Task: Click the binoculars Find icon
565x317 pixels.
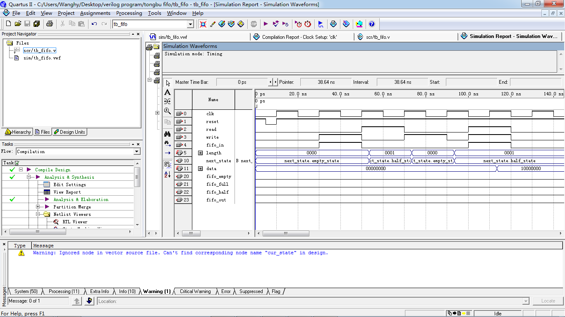Action: [168, 134]
